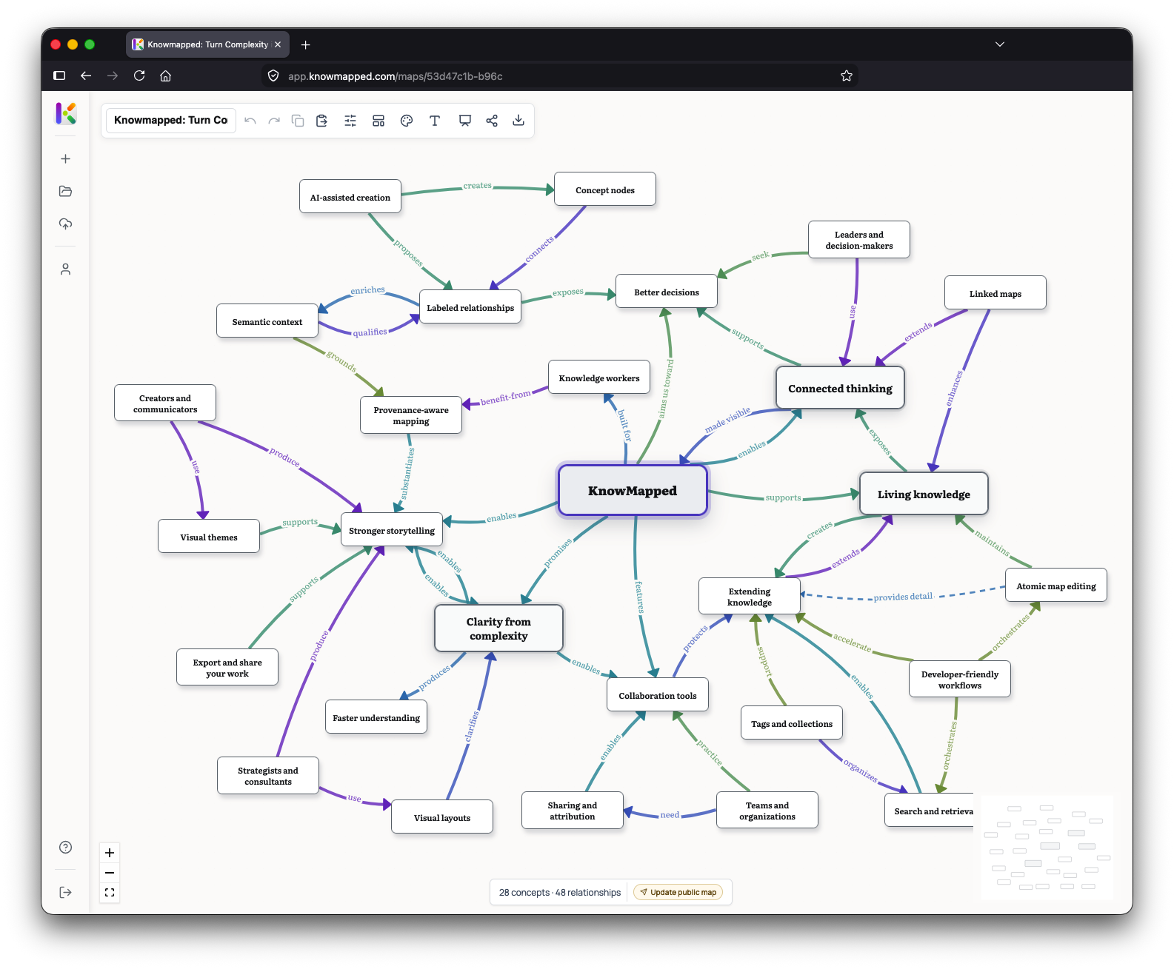Select the Labeled relationships node
The image size is (1174, 969).
click(x=470, y=308)
